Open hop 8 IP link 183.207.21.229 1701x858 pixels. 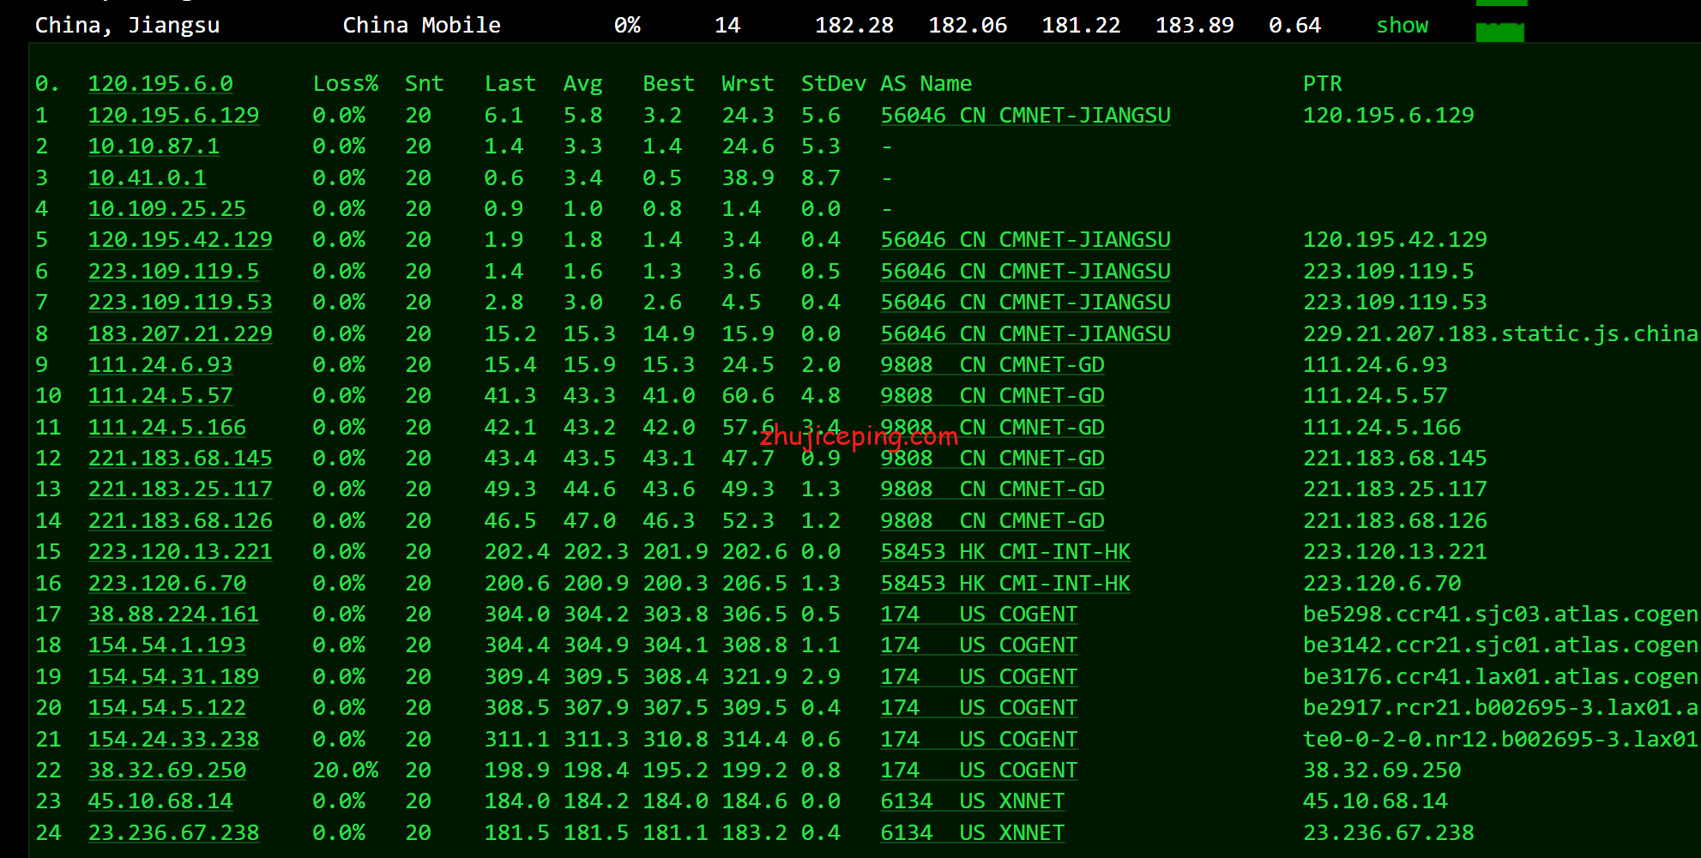180,334
